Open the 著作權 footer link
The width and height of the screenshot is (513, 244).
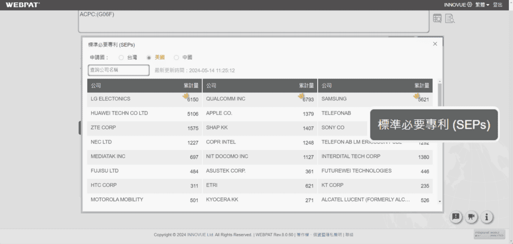[302, 234]
